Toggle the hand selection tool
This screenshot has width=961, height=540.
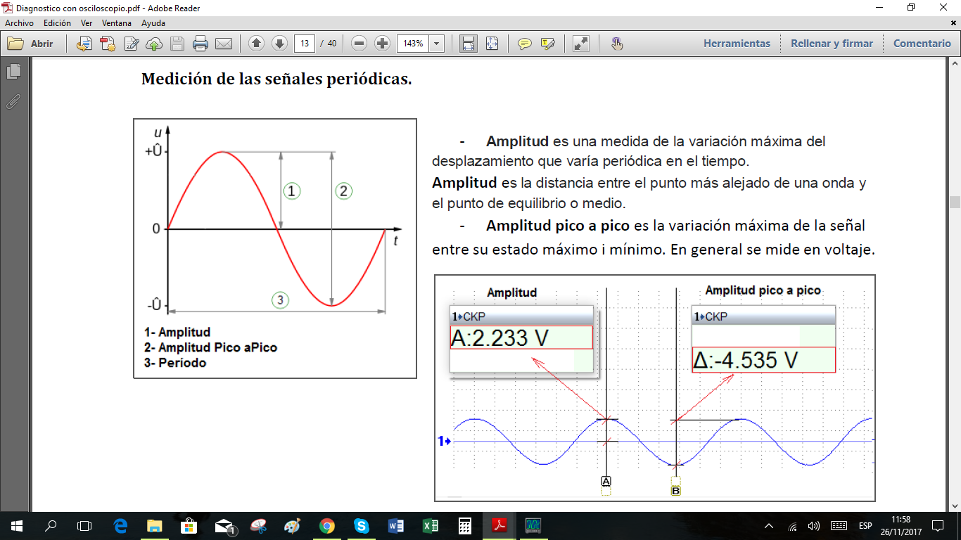tap(616, 43)
